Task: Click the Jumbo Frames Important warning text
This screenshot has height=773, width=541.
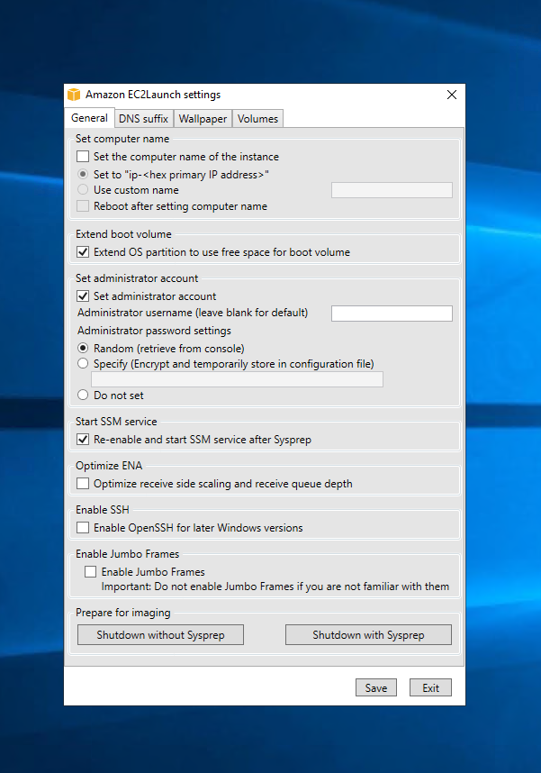Action: [275, 587]
